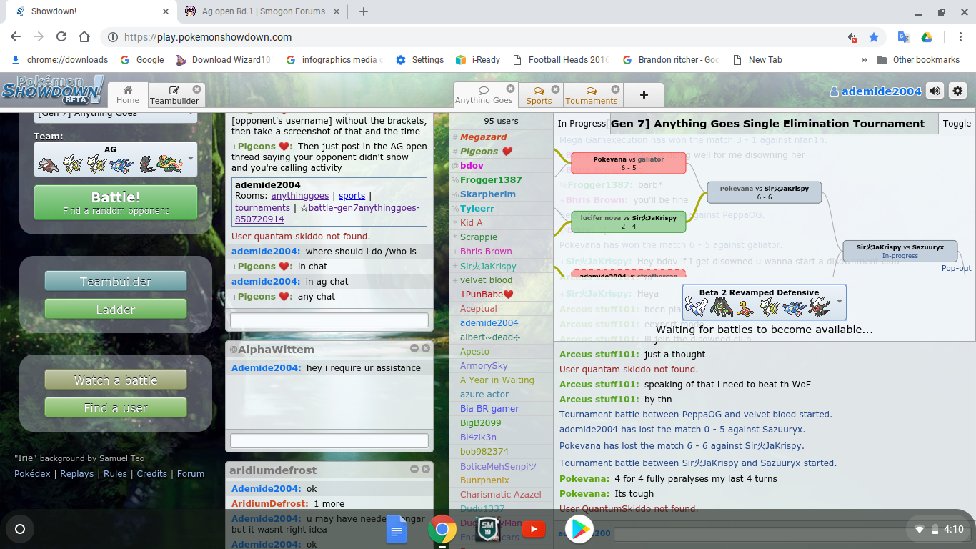Open Pokevana vs galiator bracket match
976x549 pixels.
point(629,163)
